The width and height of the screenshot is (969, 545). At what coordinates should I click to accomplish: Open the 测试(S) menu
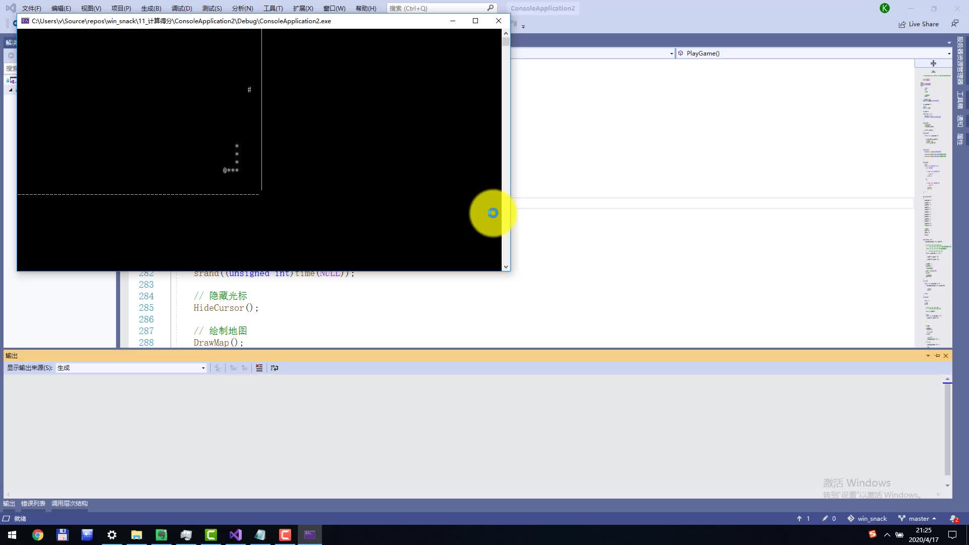click(x=212, y=8)
